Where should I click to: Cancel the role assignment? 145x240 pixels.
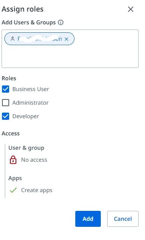pos(123,219)
